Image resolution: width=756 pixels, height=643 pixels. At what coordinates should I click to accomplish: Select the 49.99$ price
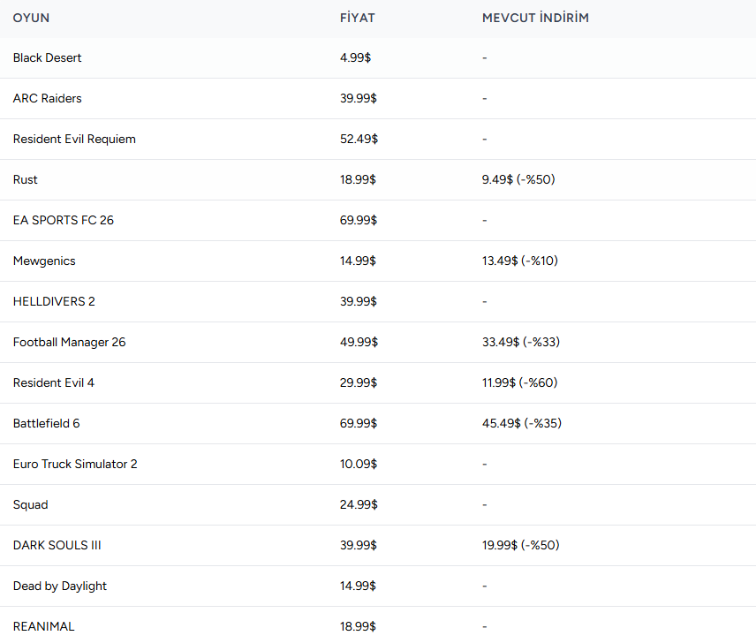coord(359,342)
